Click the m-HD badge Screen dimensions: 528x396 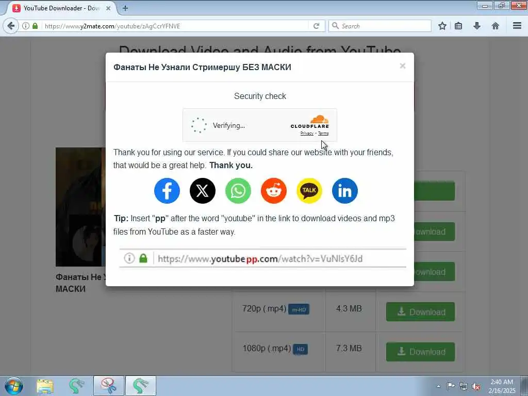click(x=299, y=309)
